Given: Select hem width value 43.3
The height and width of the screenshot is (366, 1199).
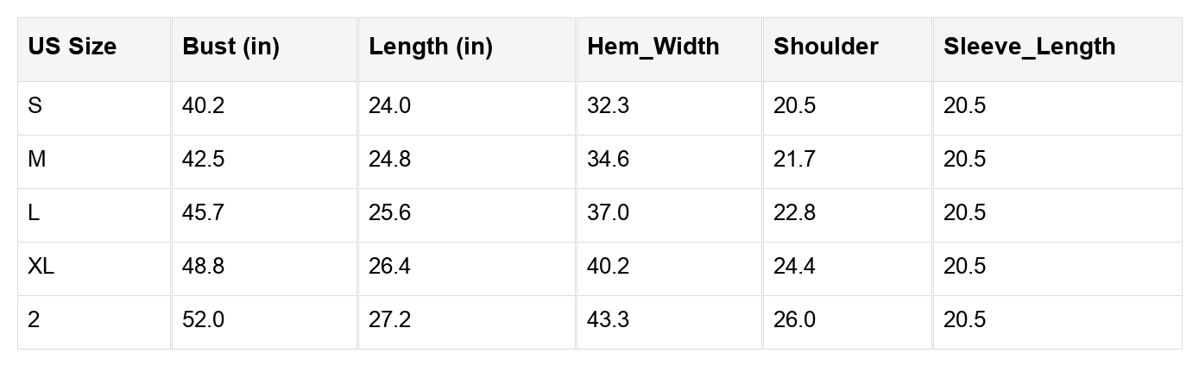Looking at the screenshot, I should [608, 320].
